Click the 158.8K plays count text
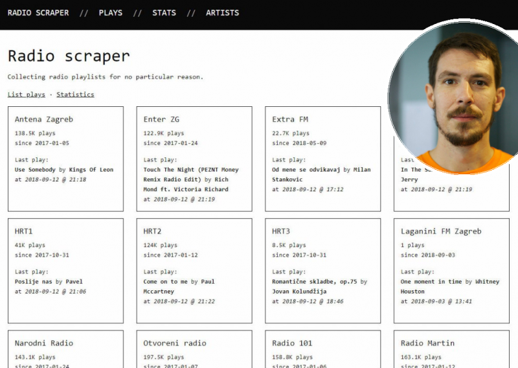 [293, 357]
